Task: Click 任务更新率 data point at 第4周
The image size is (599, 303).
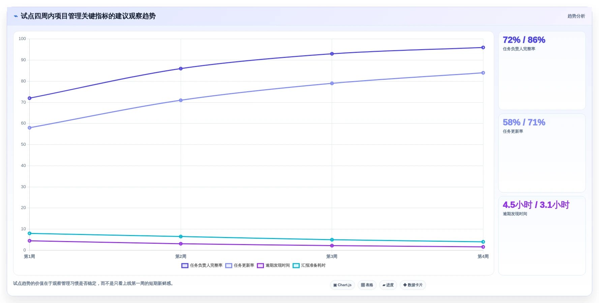Action: click(x=483, y=73)
